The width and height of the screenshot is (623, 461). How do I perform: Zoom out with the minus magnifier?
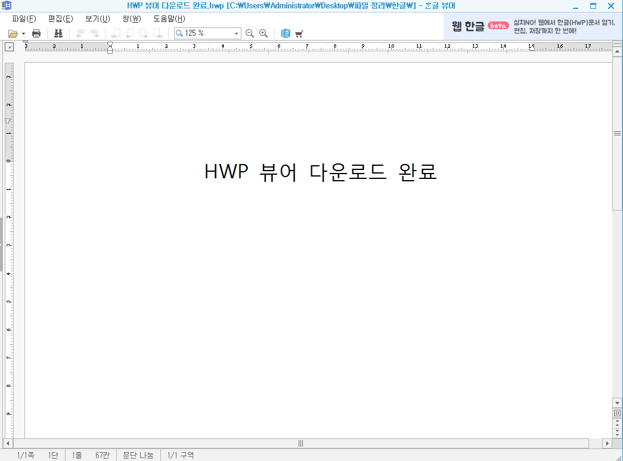[x=250, y=33]
